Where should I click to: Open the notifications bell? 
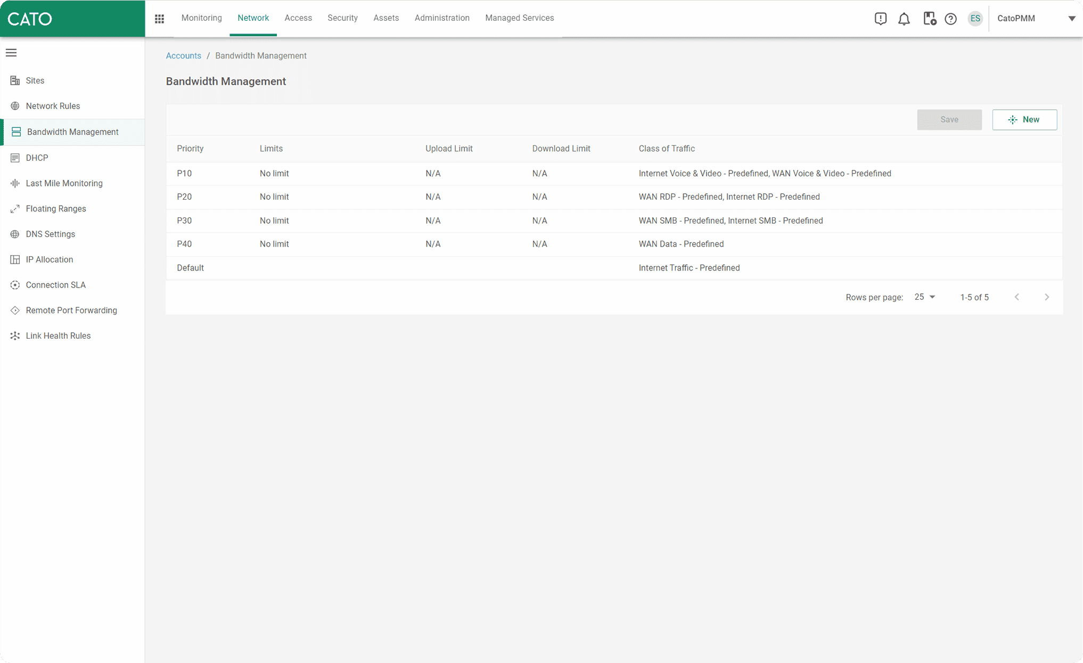(904, 18)
